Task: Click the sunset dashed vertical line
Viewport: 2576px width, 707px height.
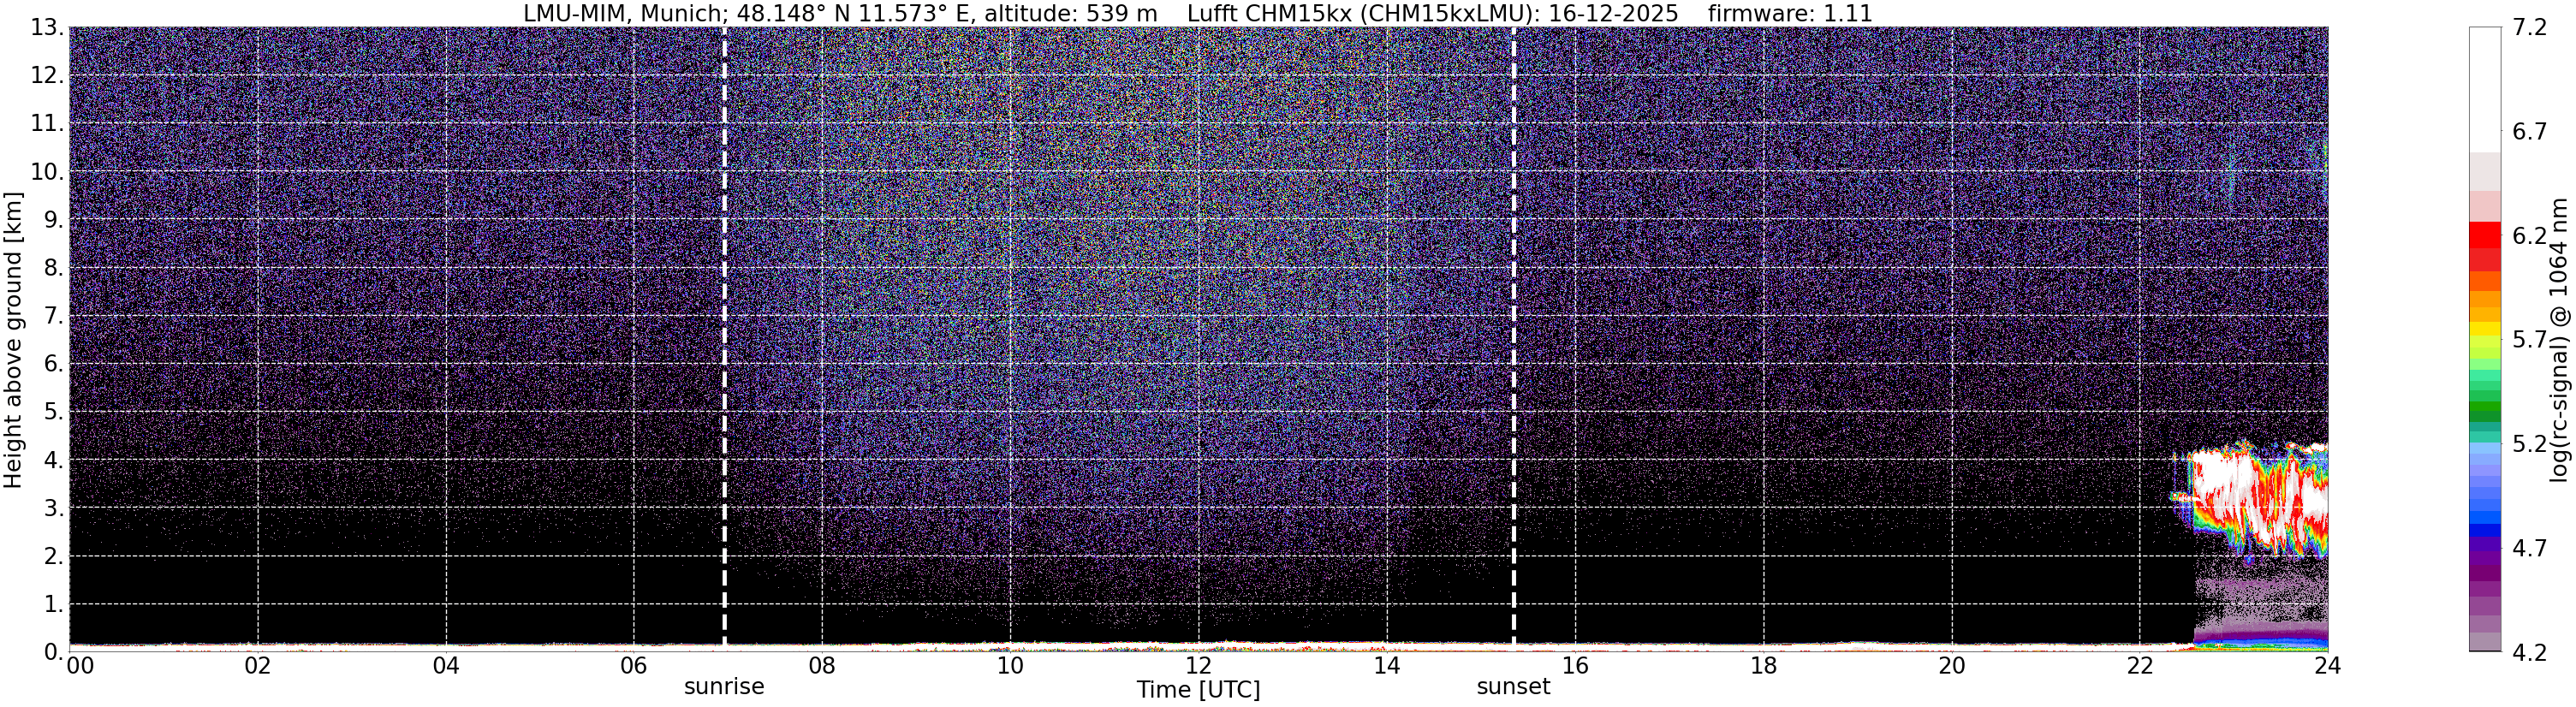Action: 1513,338
